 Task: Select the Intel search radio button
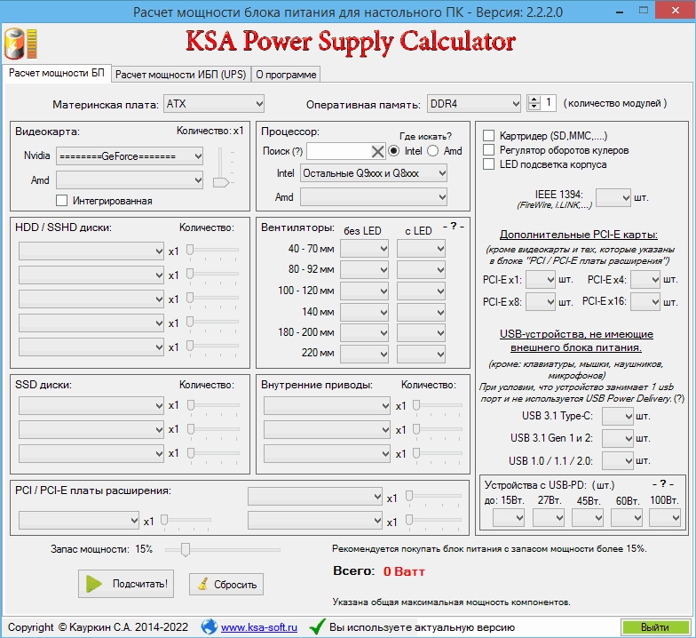tap(393, 151)
